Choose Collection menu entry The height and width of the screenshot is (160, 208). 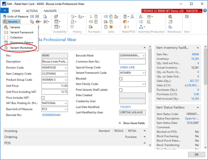pyautogui.click(x=20, y=38)
